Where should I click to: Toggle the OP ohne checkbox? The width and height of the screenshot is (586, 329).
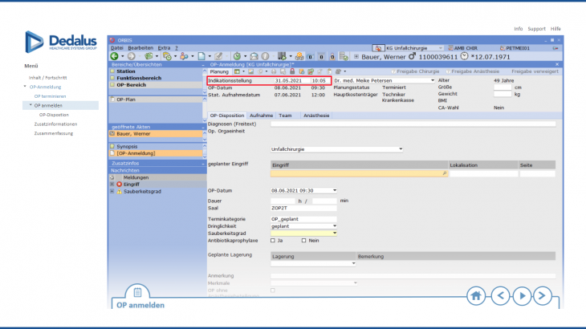[275, 290]
